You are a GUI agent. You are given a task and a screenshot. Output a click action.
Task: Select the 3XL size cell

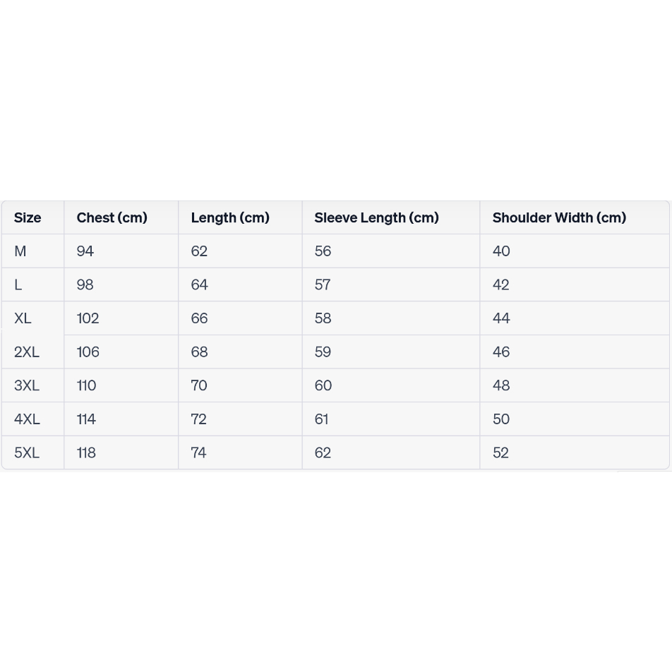27,385
